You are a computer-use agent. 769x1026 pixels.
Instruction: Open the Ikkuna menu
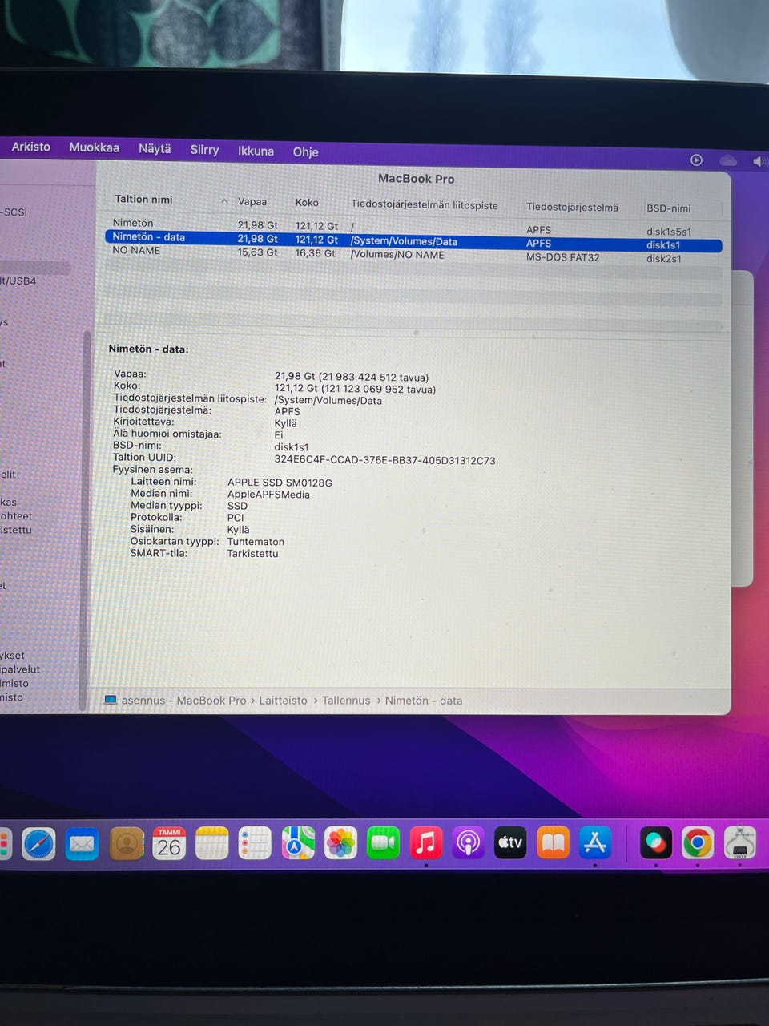click(x=256, y=151)
